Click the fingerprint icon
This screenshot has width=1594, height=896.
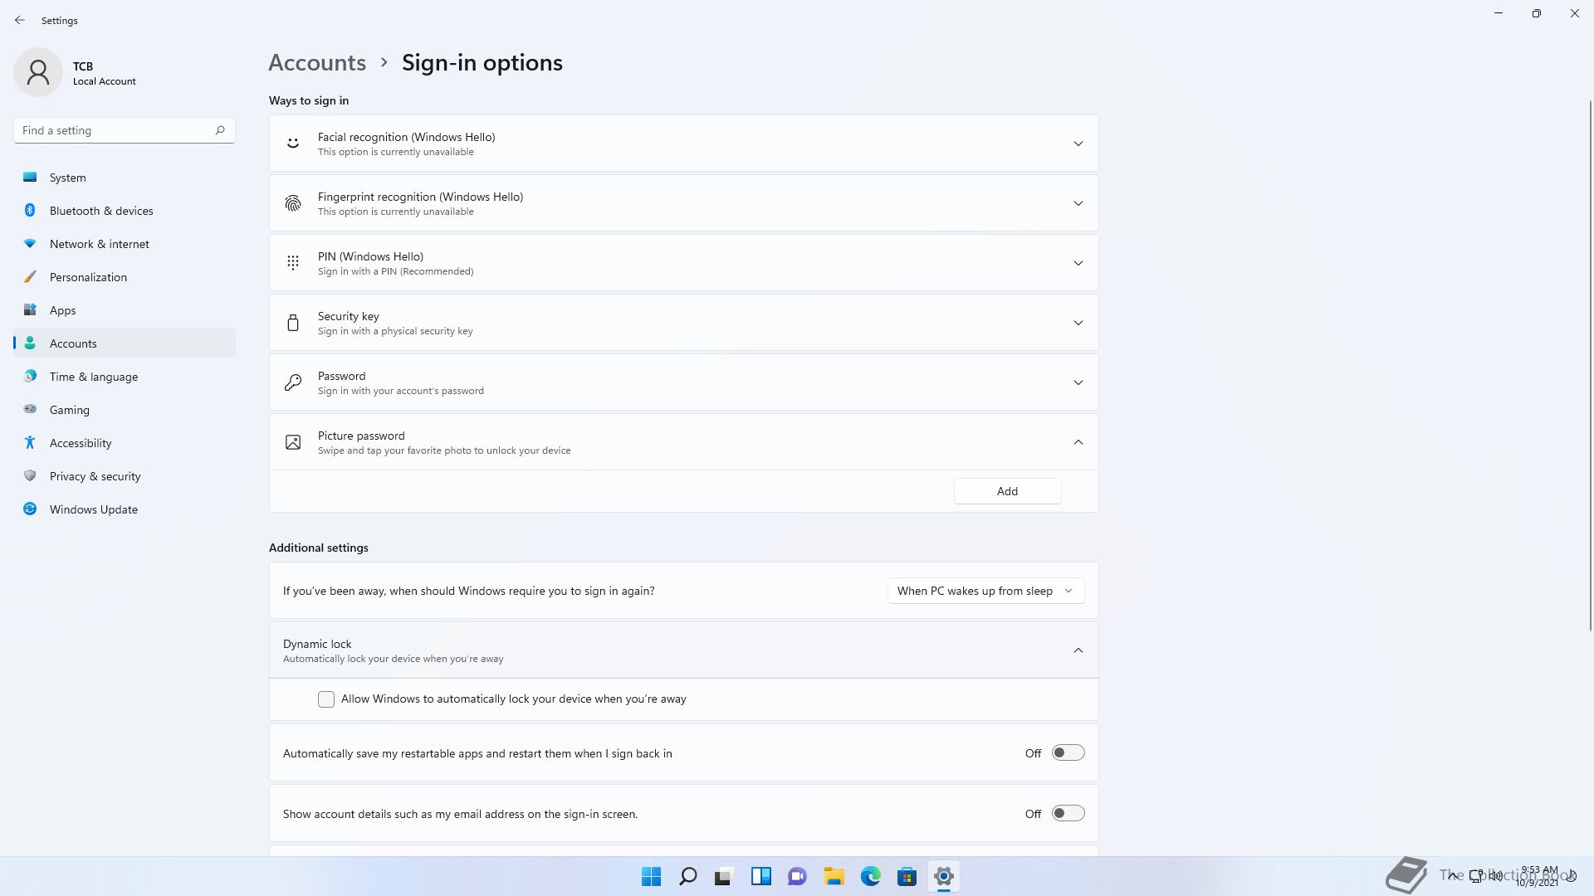pyautogui.click(x=293, y=203)
